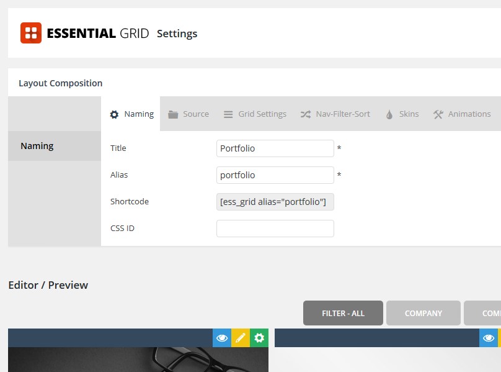Viewport: 501px width, 372px height.
Task: Open the Skins tab
Action: (402, 114)
